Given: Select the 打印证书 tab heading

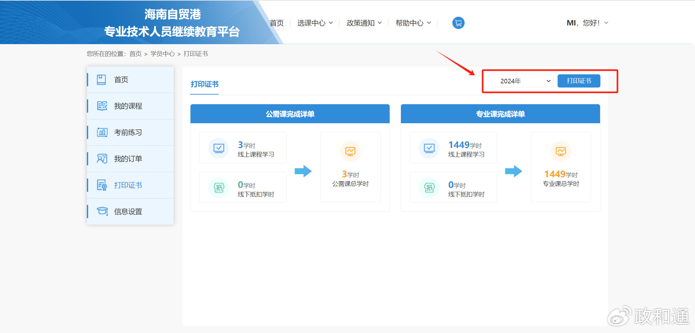Looking at the screenshot, I should (x=205, y=84).
